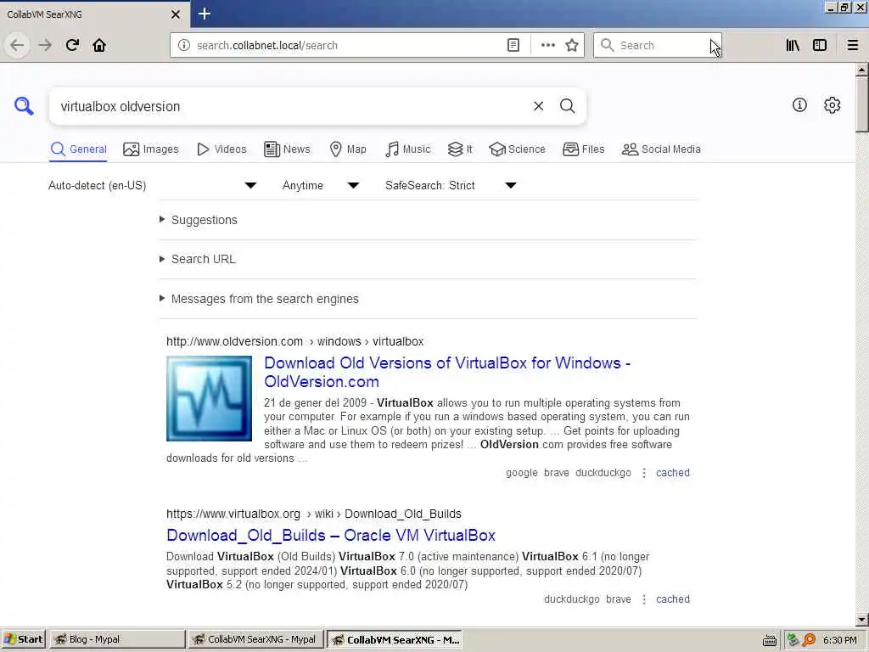
Task: Switch to Blog - Mypal taskbar window
Action: pos(117,639)
